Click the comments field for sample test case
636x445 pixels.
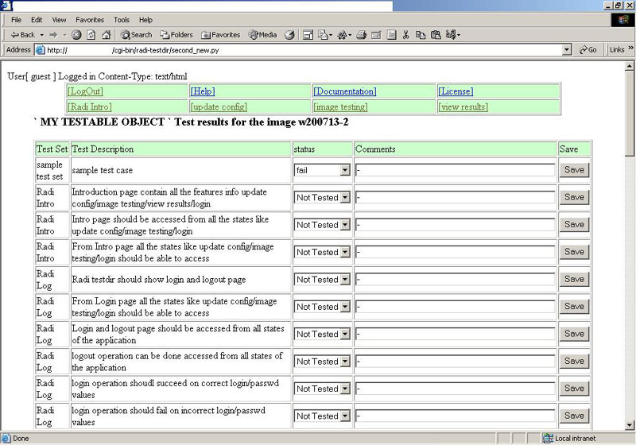pyautogui.click(x=455, y=170)
